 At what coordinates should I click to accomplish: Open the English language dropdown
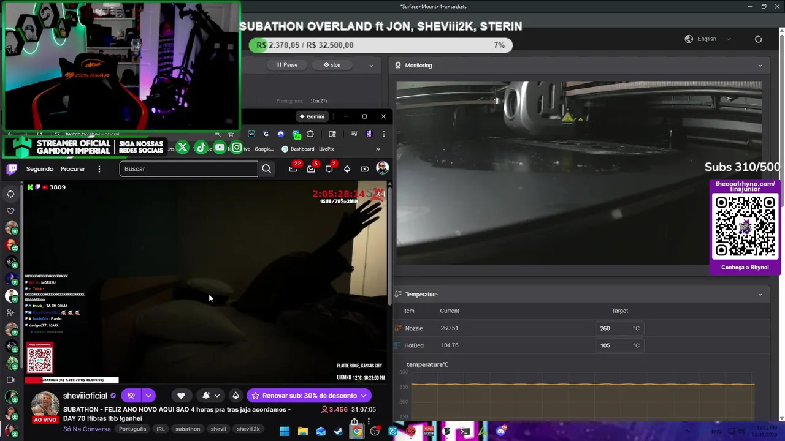coord(713,39)
